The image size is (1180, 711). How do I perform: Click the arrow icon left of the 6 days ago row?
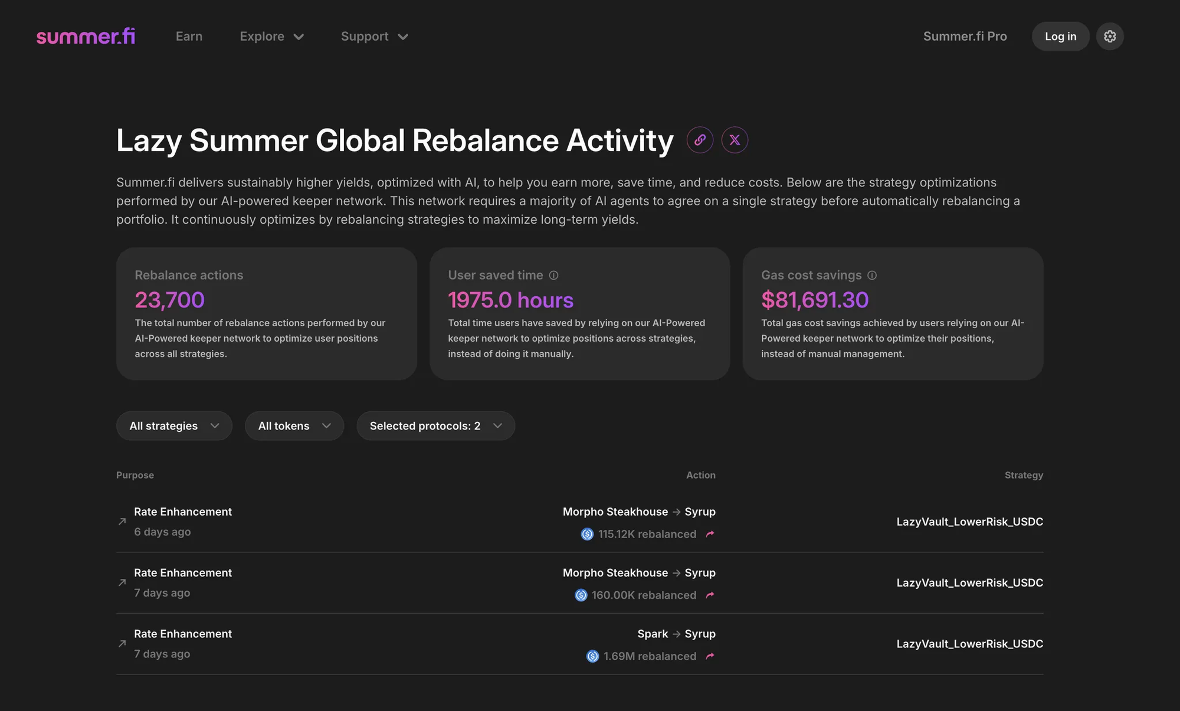click(122, 522)
